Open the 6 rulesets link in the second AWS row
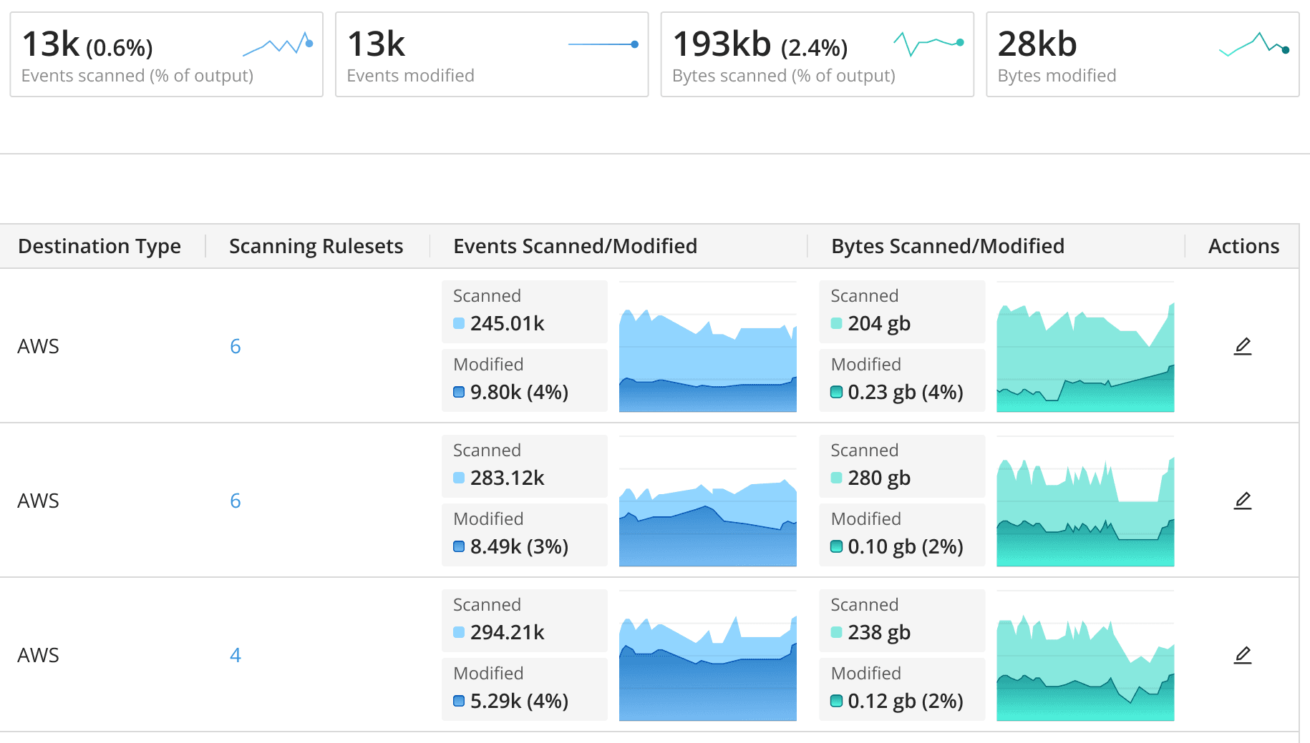This screenshot has height=743, width=1310. (x=235, y=501)
